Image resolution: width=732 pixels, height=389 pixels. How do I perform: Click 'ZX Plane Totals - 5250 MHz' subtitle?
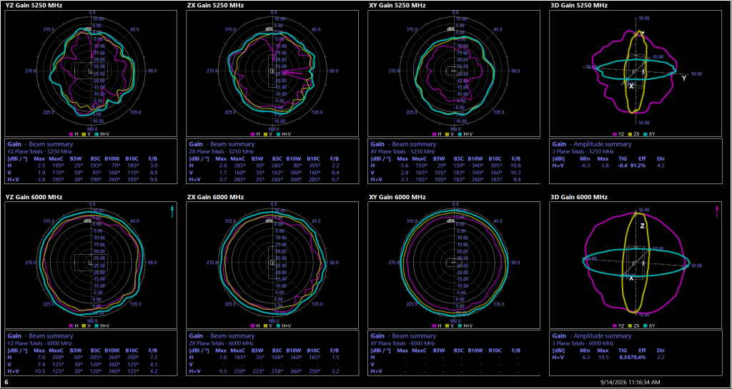click(x=222, y=151)
